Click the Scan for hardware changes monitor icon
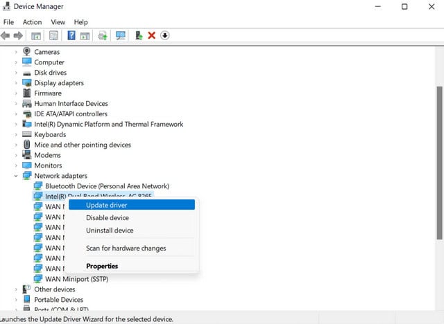Image resolution: width=444 pixels, height=324 pixels. tap(121, 35)
